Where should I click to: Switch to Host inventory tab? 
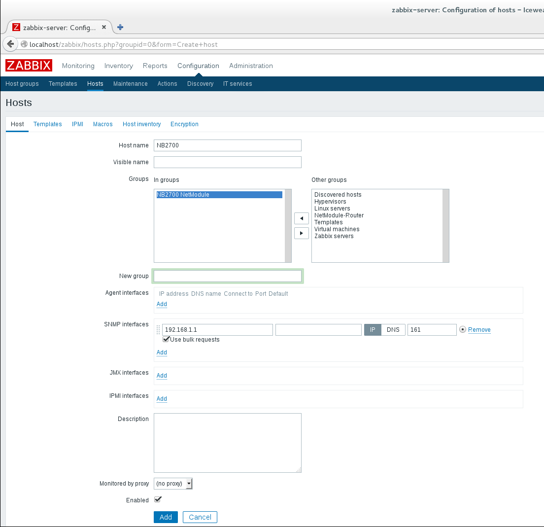141,124
